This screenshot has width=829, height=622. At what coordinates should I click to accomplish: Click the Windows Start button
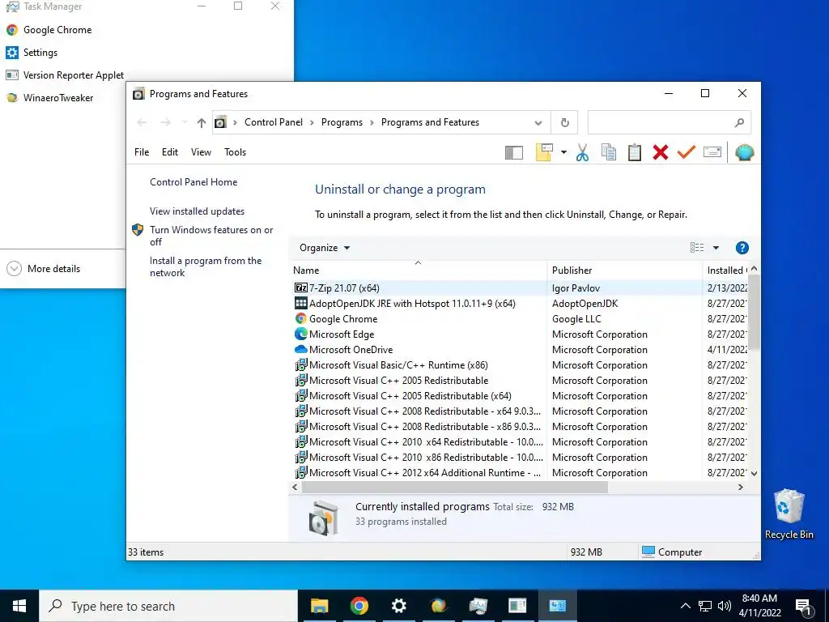pos(19,606)
